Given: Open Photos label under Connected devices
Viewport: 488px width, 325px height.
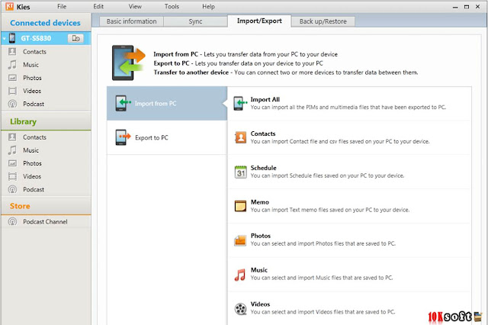Looking at the screenshot, I should click(32, 78).
